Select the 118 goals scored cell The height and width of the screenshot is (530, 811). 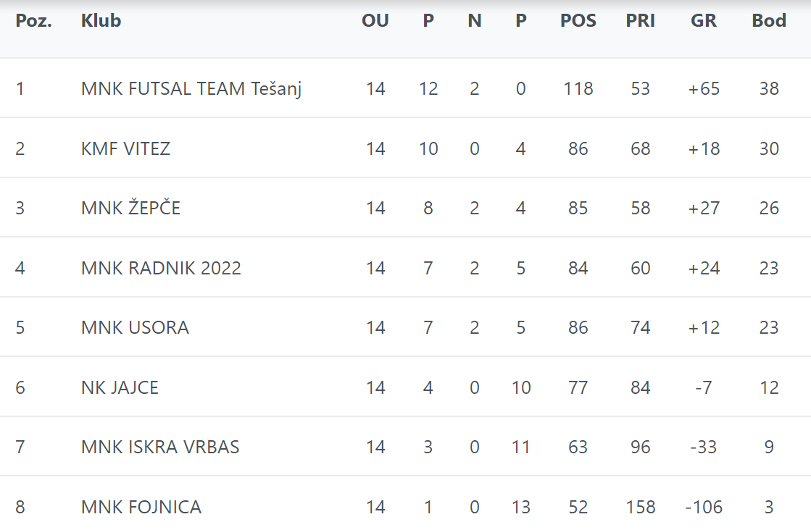578,89
